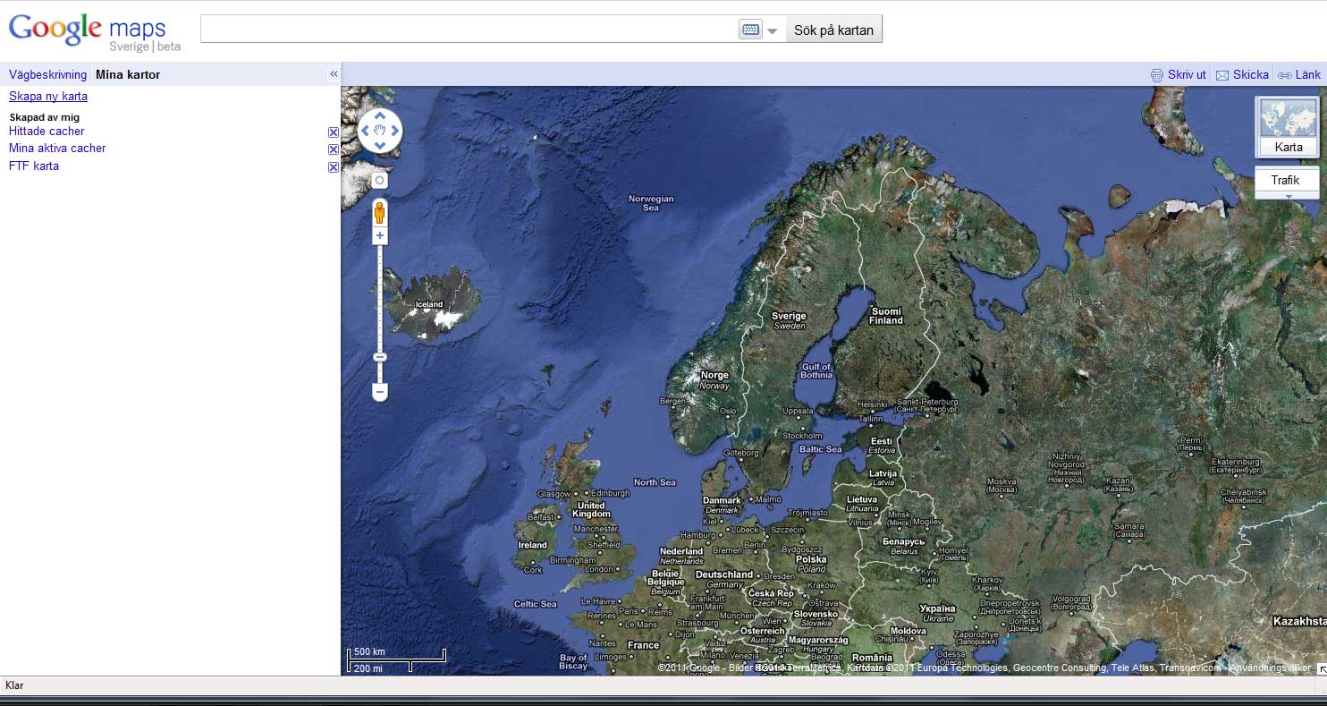Collapse the left side panel
Image resolution: width=1327 pixels, height=706 pixels.
point(334,74)
